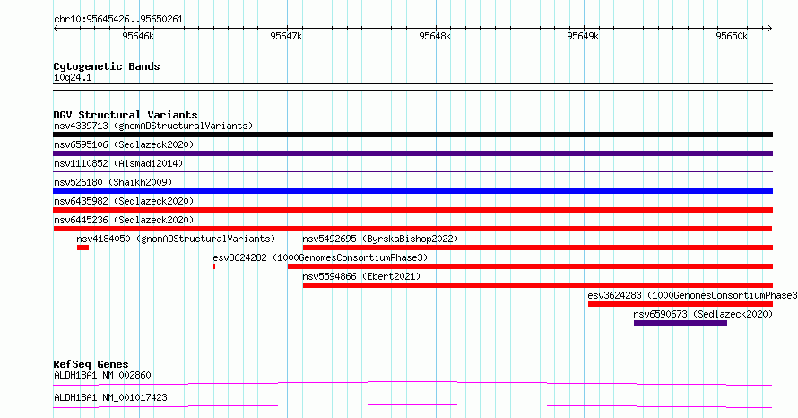Viewport: 798px width, 418px height.
Task: Click the red nsv6445236 variant bar
Action: [412, 229]
